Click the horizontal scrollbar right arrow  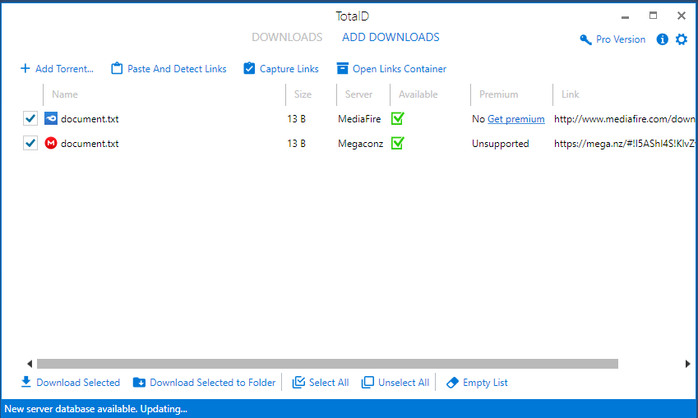tap(688, 364)
